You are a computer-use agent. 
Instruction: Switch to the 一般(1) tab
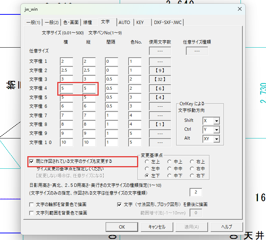point(33,23)
